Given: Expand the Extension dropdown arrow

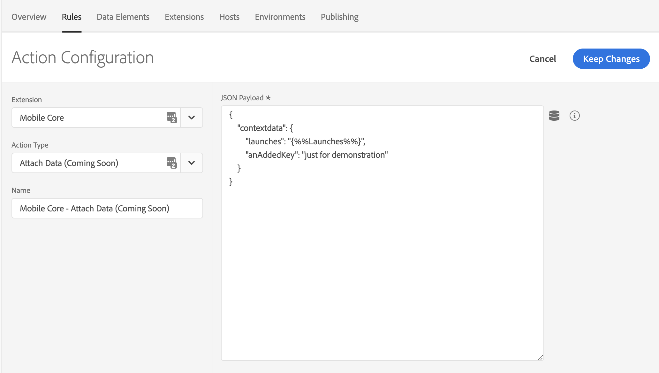Looking at the screenshot, I should click(192, 118).
